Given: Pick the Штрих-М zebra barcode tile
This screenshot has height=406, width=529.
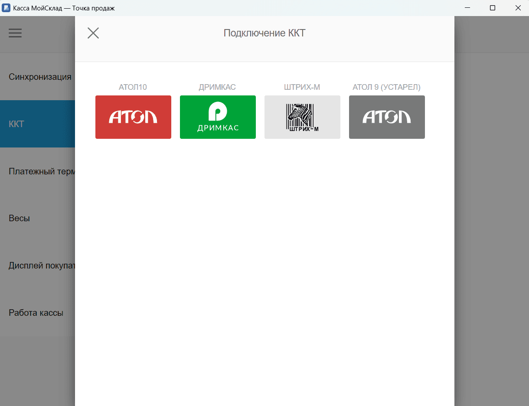Looking at the screenshot, I should (x=302, y=117).
